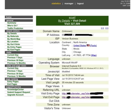Open the manager tab in top bar
This screenshot has width=132, height=110.
click(x=69, y=3)
